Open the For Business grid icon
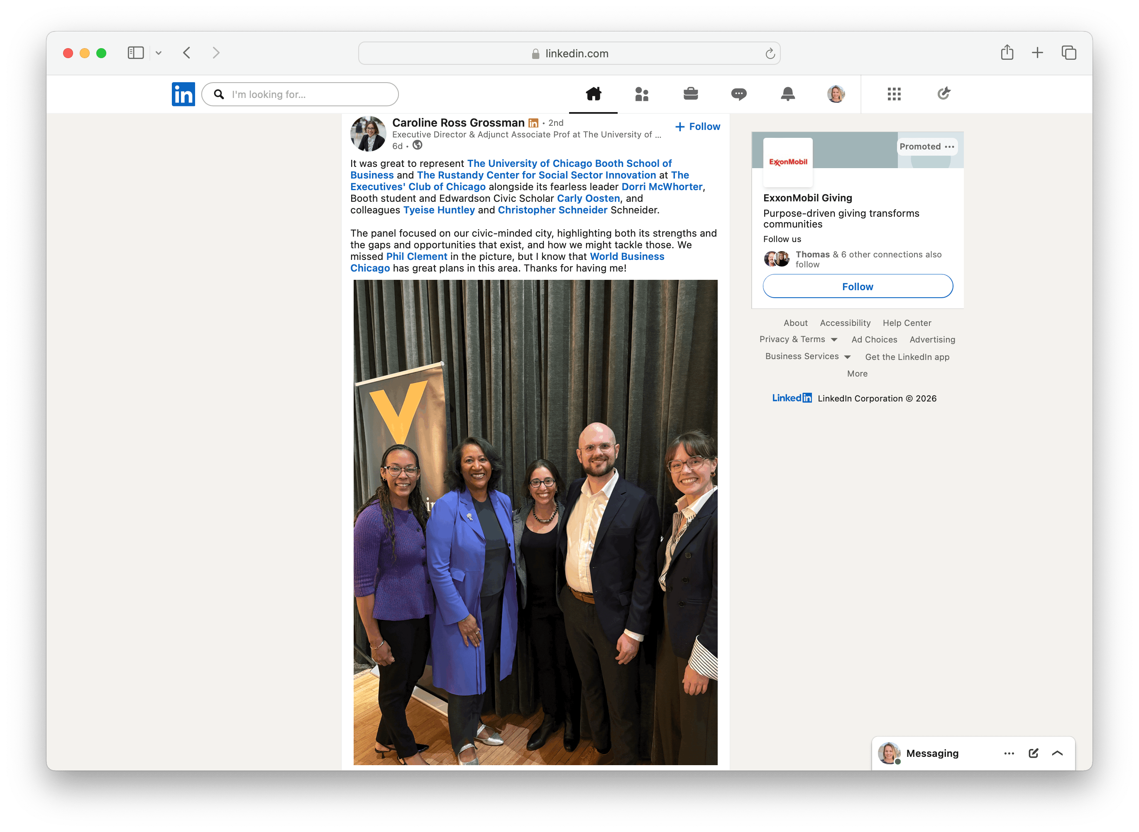1139x832 pixels. click(x=894, y=94)
